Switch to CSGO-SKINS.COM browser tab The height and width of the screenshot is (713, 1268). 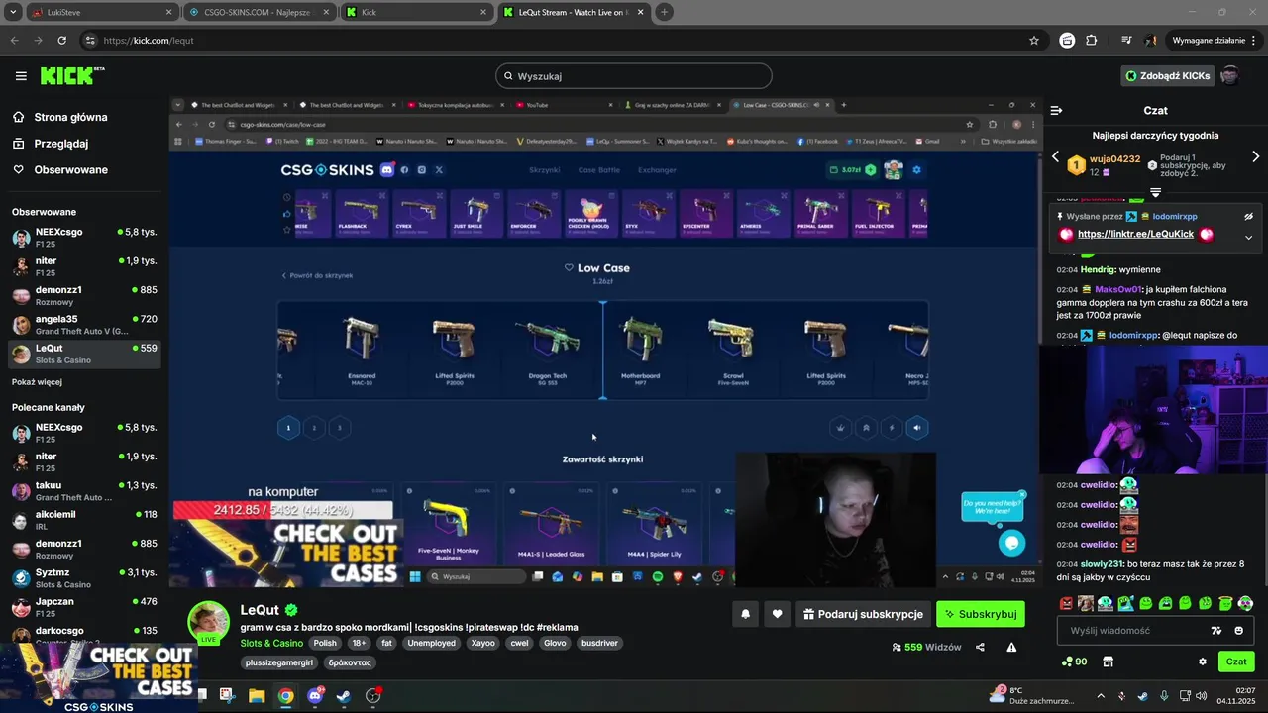261,12
